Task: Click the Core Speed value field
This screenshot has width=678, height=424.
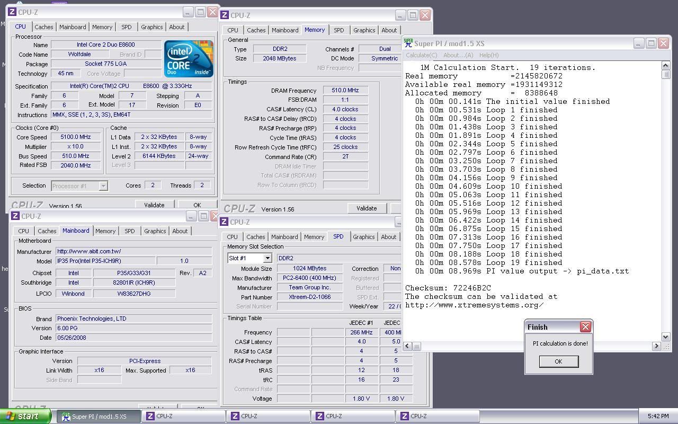Action: pos(76,137)
